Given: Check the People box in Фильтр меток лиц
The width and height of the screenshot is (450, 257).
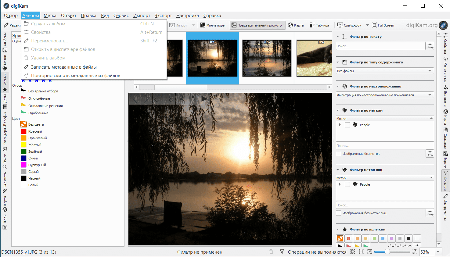Looking at the screenshot, I should pyautogui.click(x=347, y=184).
